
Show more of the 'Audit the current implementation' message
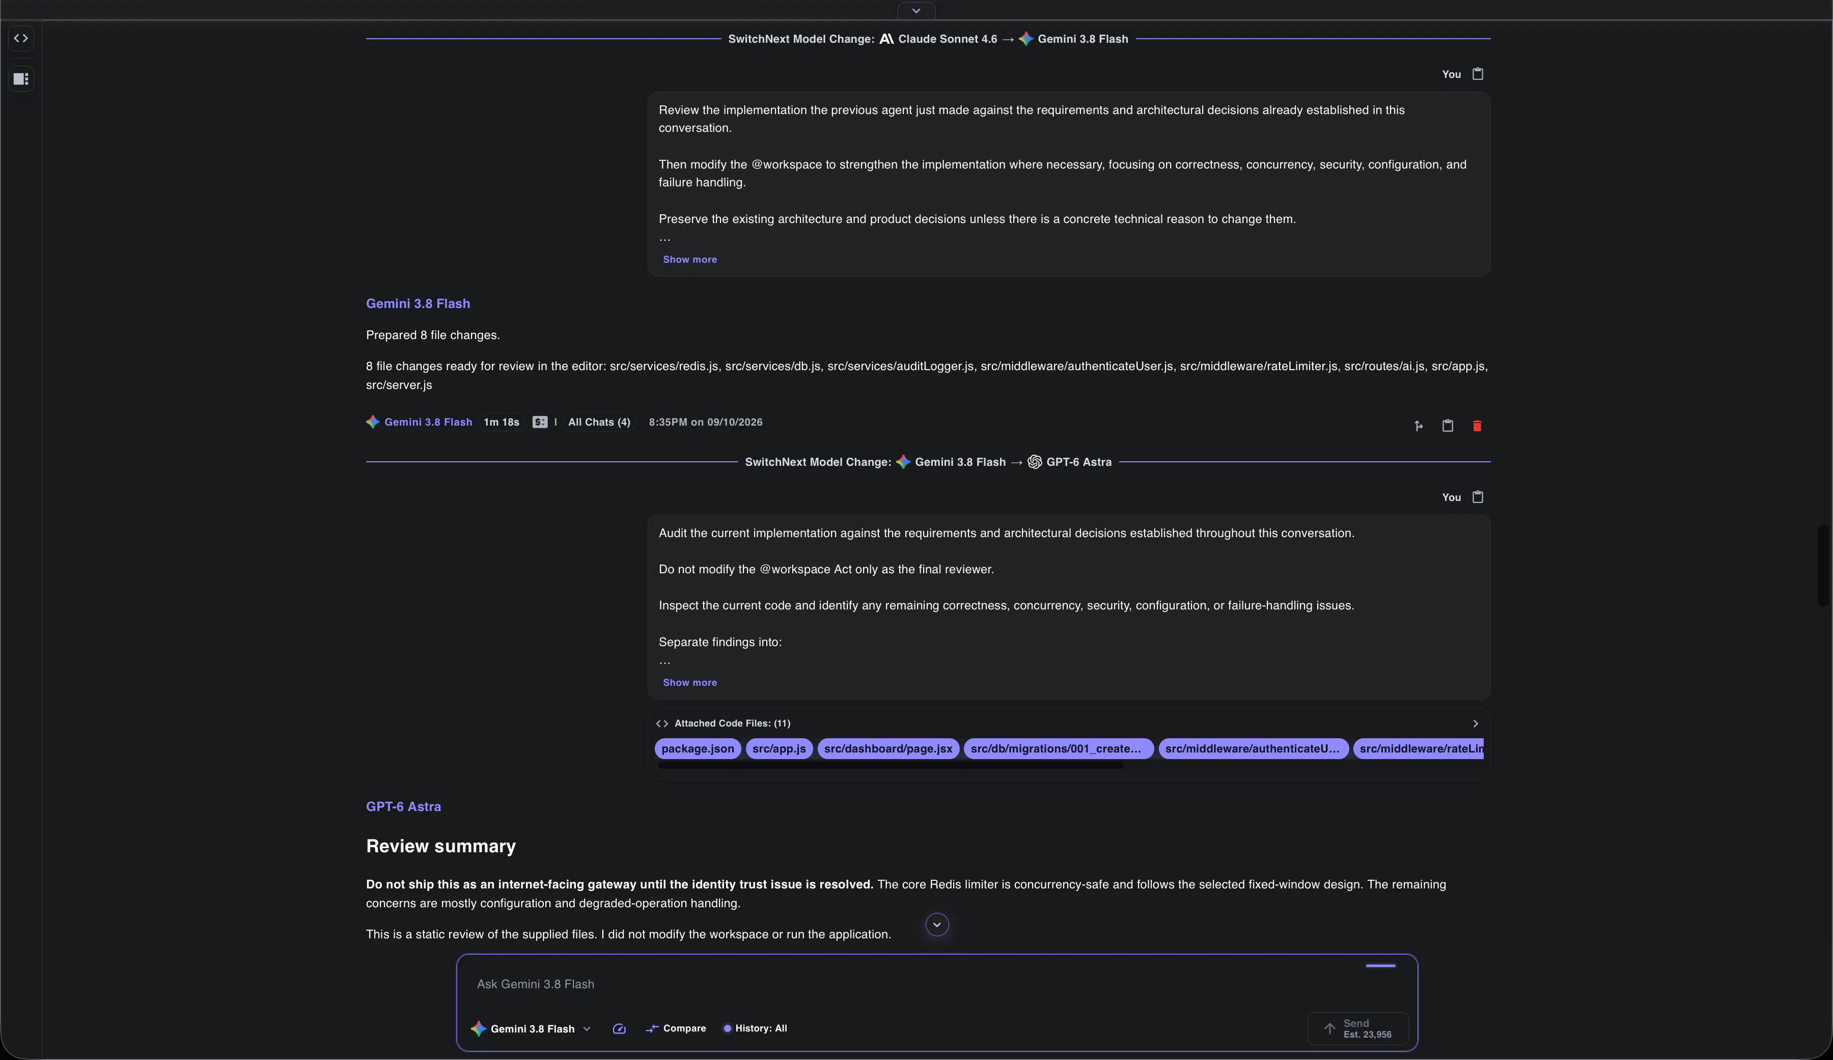[689, 682]
